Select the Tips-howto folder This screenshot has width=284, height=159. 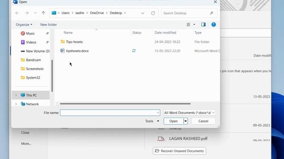point(74,42)
